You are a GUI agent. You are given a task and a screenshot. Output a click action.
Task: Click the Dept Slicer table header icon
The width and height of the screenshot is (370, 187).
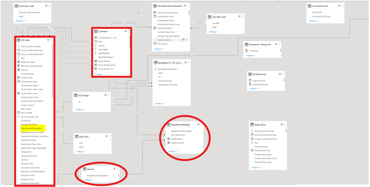pos(252,125)
